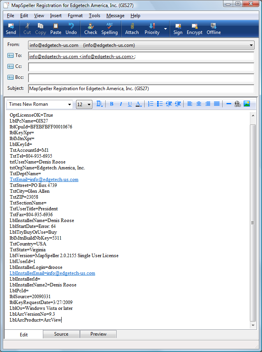262x352 pixels.
Task: Open the font color picker
Action: pos(139,104)
